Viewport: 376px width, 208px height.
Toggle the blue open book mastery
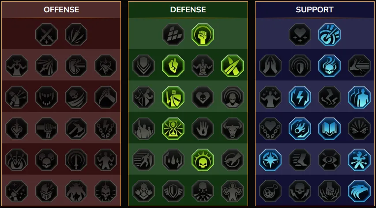tap(330, 128)
